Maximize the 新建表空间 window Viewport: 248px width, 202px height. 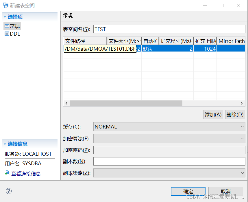coord(222,5)
